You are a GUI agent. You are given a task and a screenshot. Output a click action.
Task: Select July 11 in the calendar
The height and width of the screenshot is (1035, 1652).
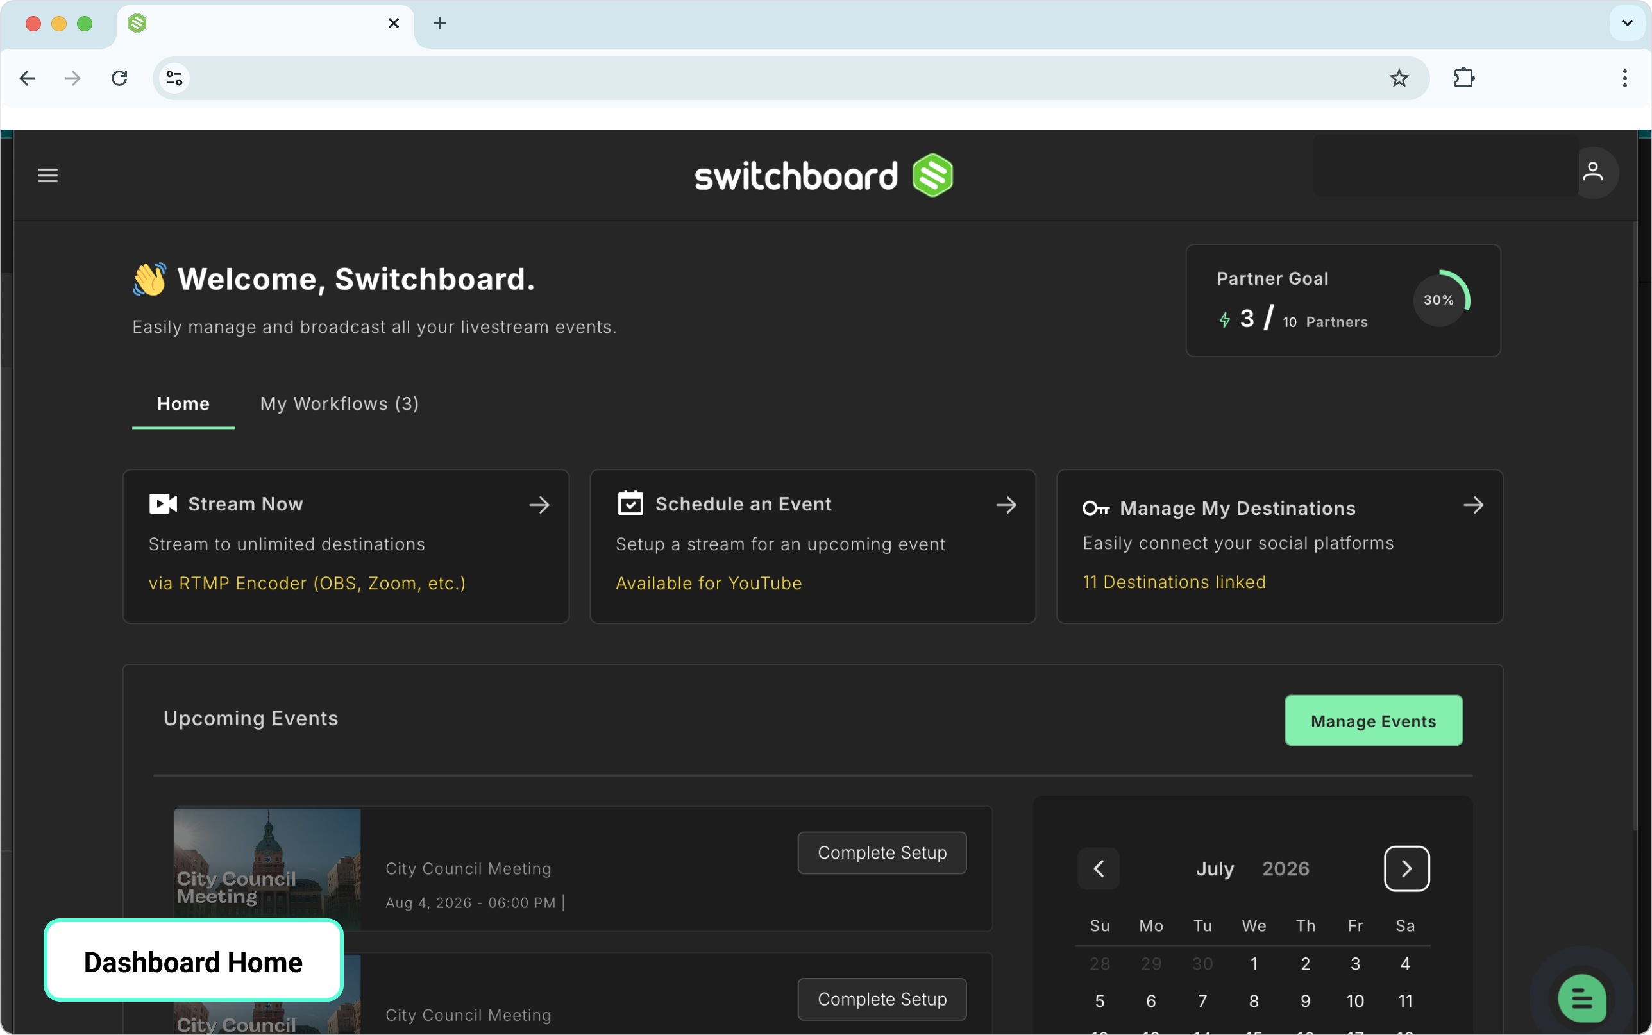point(1405,1001)
